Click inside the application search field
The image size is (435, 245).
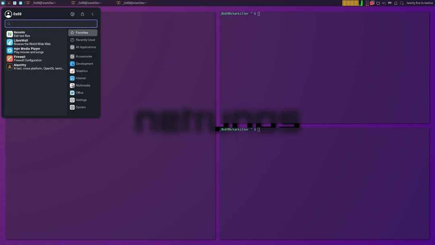51,23
